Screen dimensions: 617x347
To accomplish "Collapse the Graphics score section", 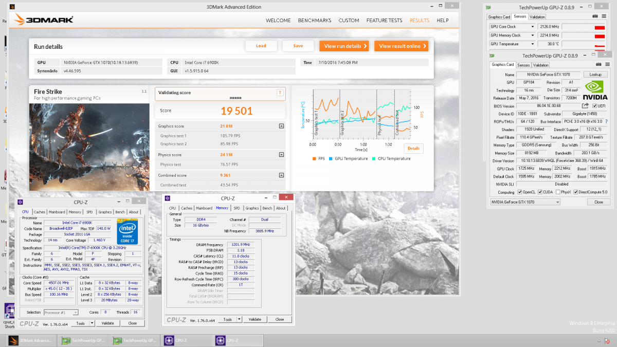I will click(x=281, y=126).
